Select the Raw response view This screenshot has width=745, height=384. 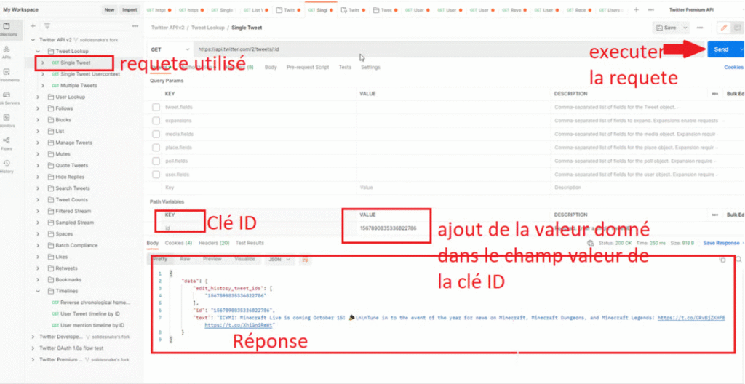coord(185,259)
